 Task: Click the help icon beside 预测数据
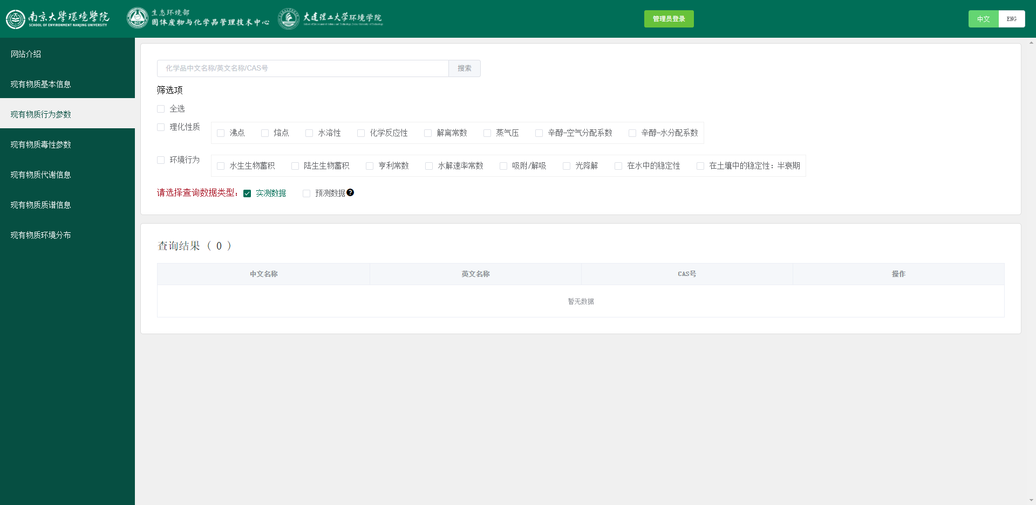(x=350, y=192)
